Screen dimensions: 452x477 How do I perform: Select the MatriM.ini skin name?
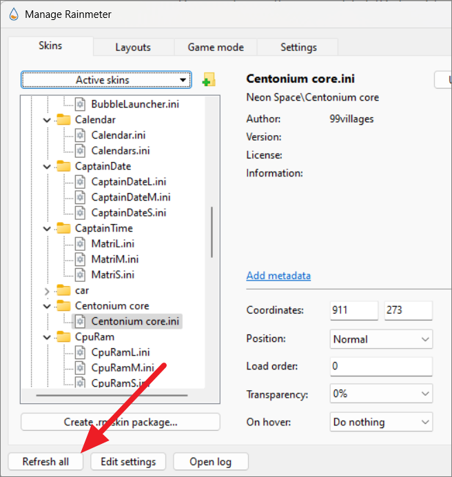tap(115, 259)
